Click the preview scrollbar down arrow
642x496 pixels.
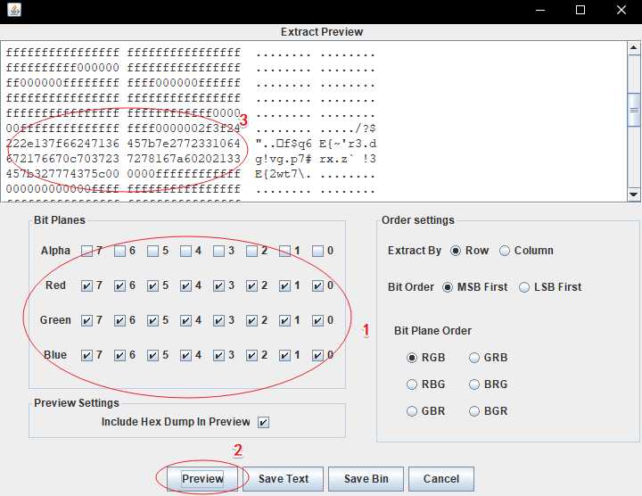click(633, 194)
